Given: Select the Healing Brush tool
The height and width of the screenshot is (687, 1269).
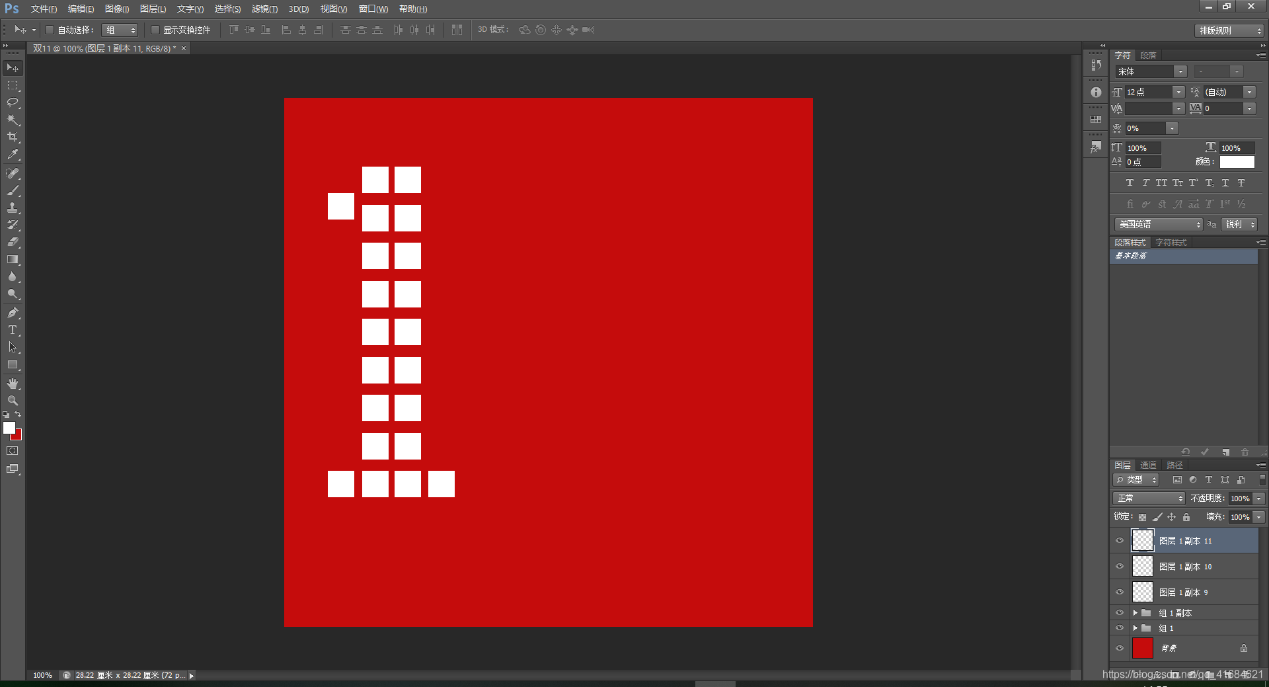Looking at the screenshot, I should [x=13, y=173].
